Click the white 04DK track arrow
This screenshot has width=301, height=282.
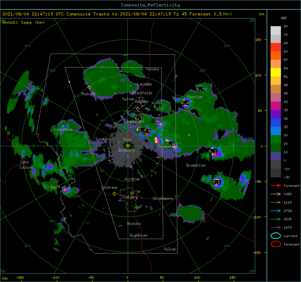(x=276, y=194)
